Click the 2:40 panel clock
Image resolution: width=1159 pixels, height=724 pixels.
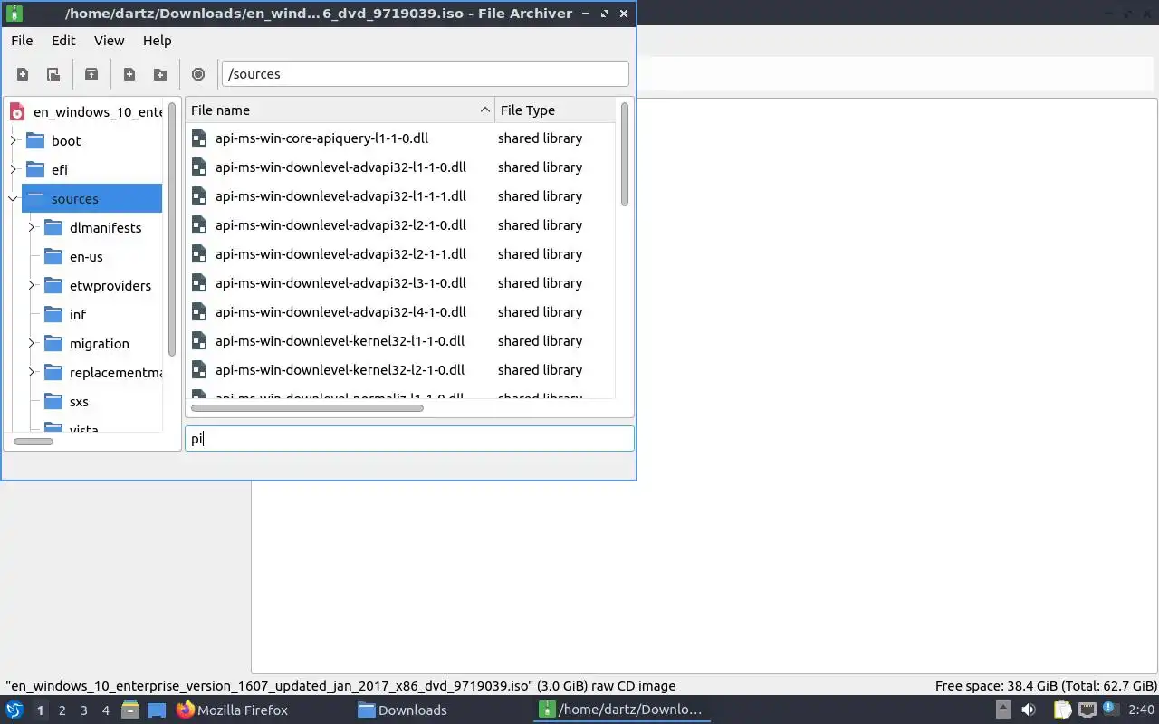pos(1141,710)
